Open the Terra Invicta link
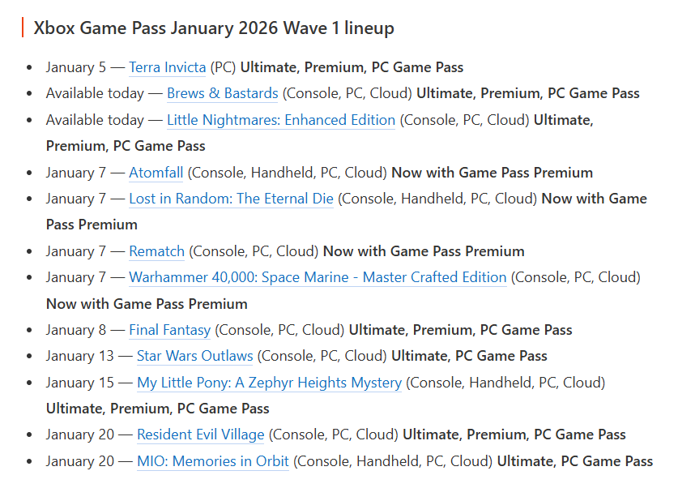 pyautogui.click(x=167, y=67)
